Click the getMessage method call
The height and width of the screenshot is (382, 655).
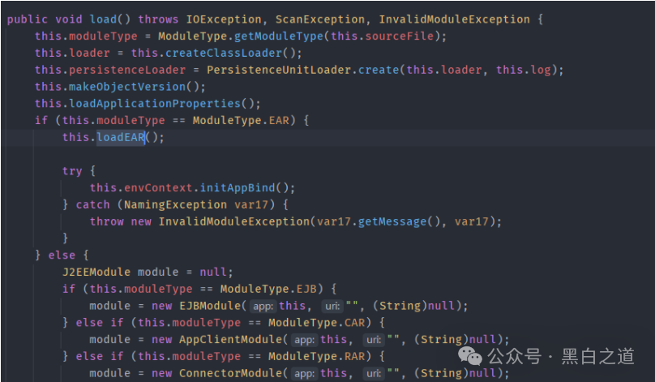(x=392, y=221)
